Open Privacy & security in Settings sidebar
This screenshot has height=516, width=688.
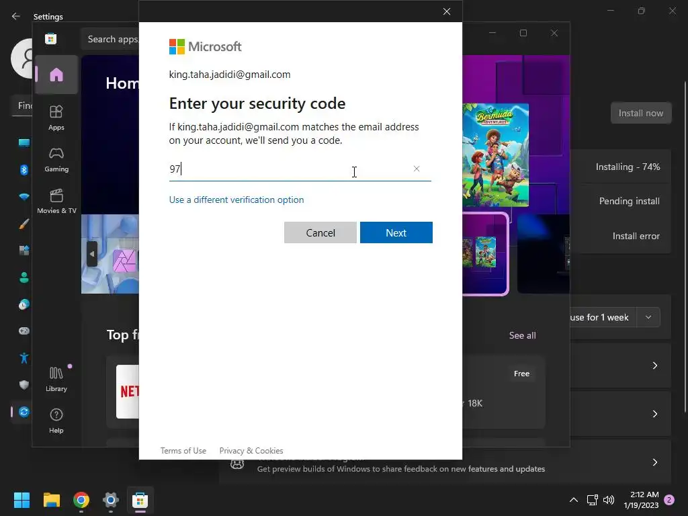tap(24, 385)
